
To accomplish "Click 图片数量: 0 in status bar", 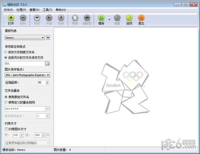I will point(62,150).
